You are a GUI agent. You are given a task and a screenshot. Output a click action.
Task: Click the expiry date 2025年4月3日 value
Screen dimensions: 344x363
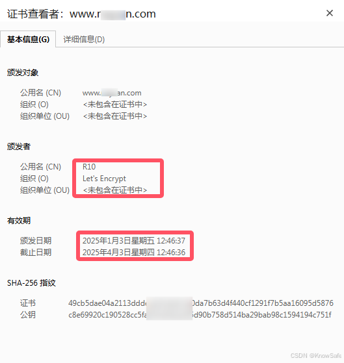point(134,253)
